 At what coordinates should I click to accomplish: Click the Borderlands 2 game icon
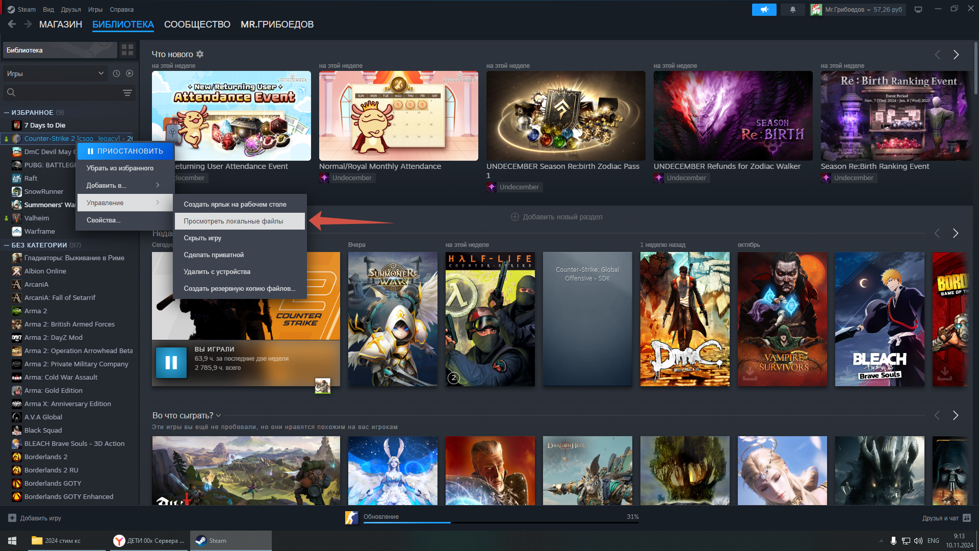(x=17, y=457)
